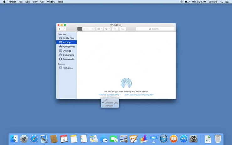Open the Edit menu

(27, 2)
